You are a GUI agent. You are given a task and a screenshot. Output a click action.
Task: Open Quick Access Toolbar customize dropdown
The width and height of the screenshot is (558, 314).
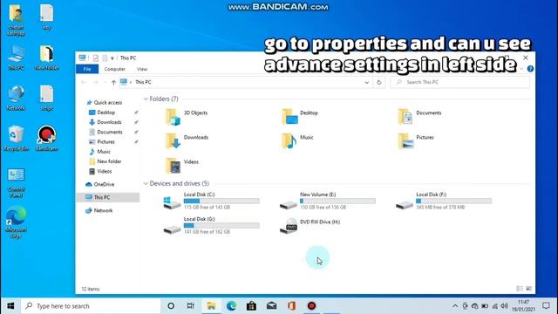[112, 58]
